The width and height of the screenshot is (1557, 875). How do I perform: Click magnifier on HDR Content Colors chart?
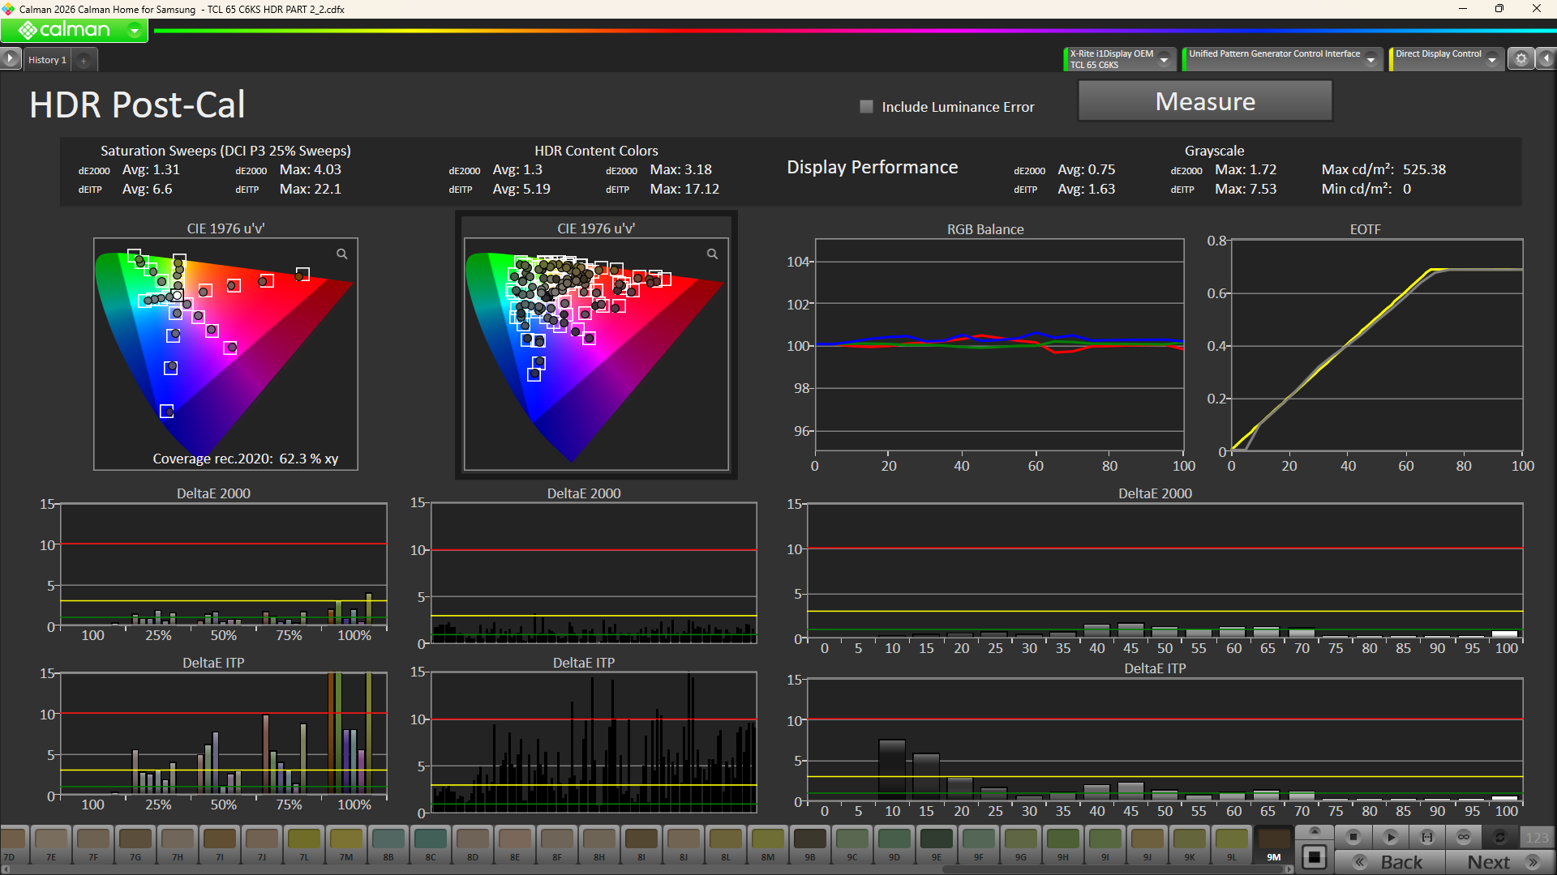pos(712,254)
